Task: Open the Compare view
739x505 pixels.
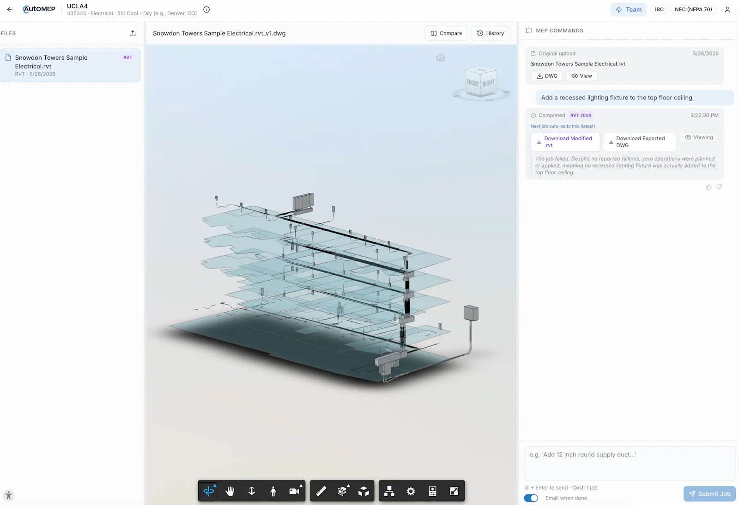Action: pos(446,33)
